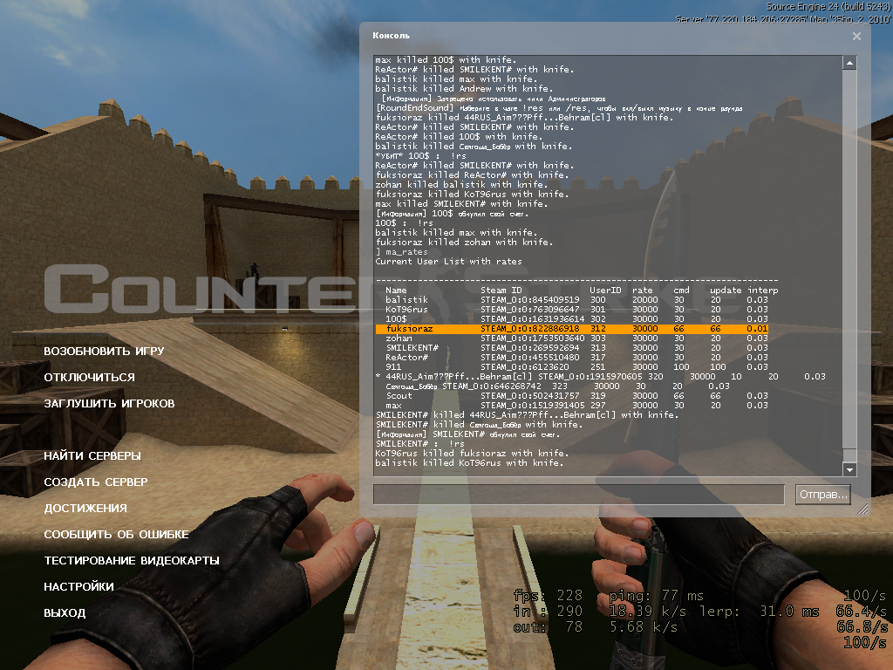This screenshot has width=893, height=670.
Task: Click Source Engine 24 build text
Action: tap(828, 7)
